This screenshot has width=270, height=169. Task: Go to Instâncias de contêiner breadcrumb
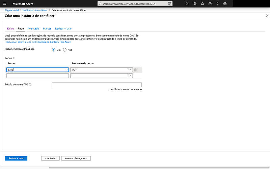(x=35, y=10)
